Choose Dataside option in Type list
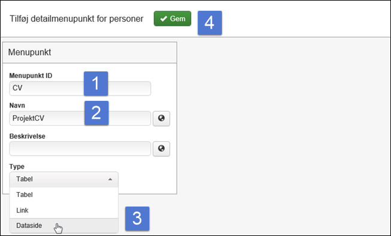This screenshot has height=236, width=391. [x=64, y=226]
